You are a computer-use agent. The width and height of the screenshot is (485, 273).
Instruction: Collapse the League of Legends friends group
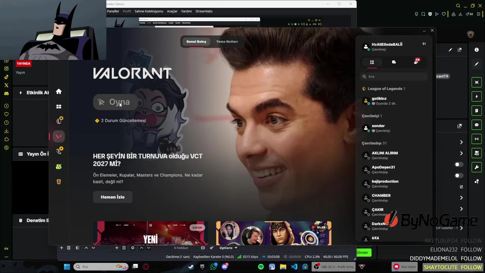pyautogui.click(x=383, y=89)
